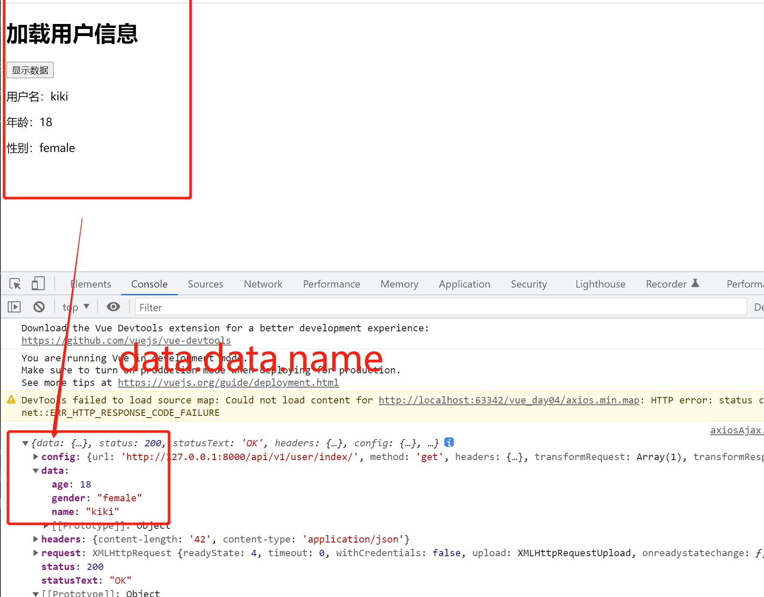Click the blue info badge on logged object

(x=449, y=442)
